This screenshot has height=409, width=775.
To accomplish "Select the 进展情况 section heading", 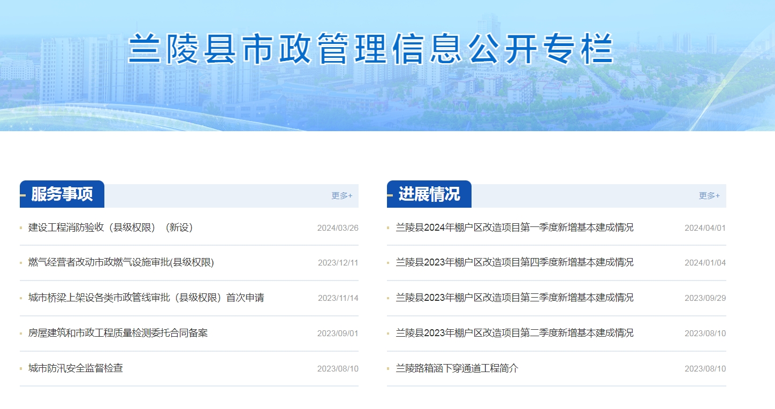I will [x=429, y=194].
